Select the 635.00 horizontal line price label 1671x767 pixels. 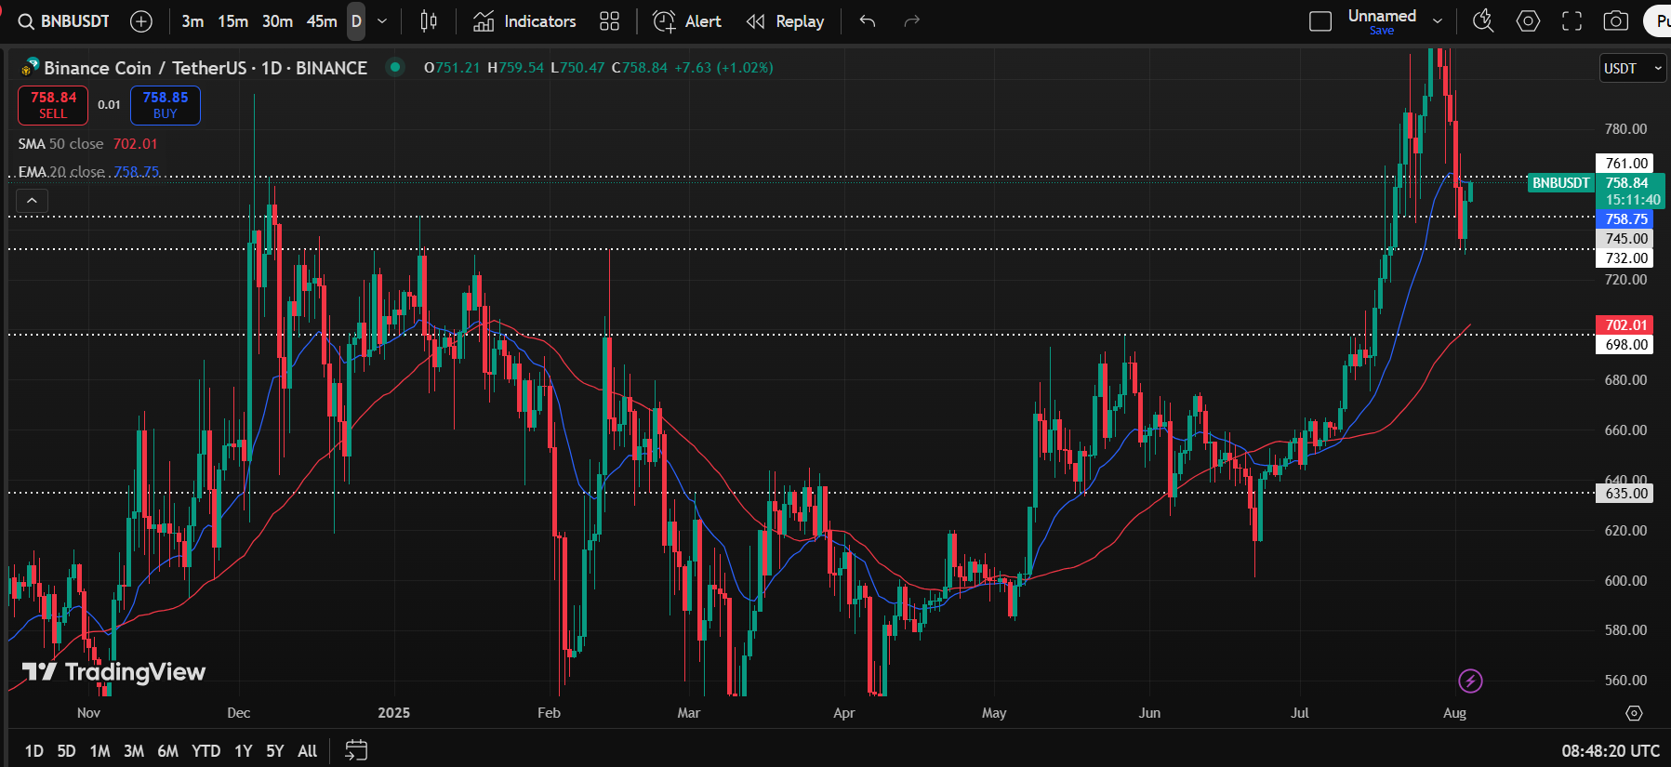pos(1626,494)
